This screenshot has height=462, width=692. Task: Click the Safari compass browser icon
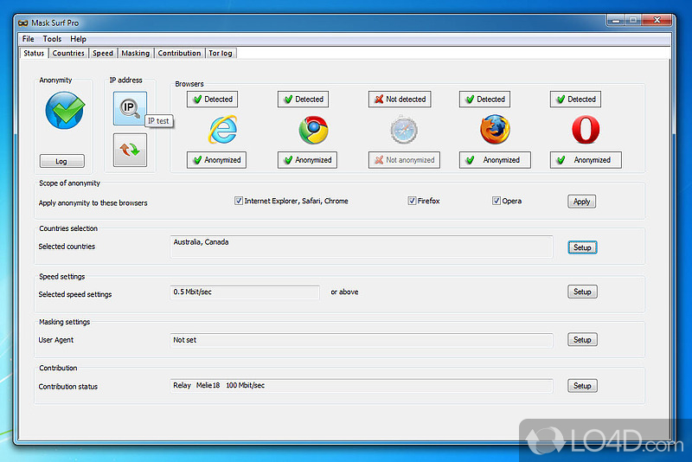(403, 130)
